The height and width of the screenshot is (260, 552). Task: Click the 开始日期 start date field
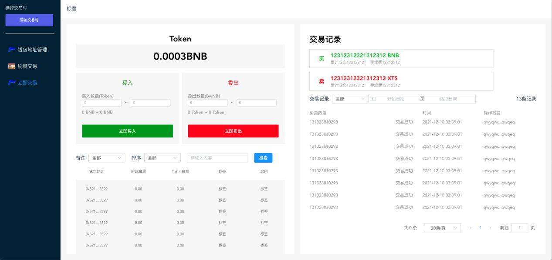pos(396,99)
